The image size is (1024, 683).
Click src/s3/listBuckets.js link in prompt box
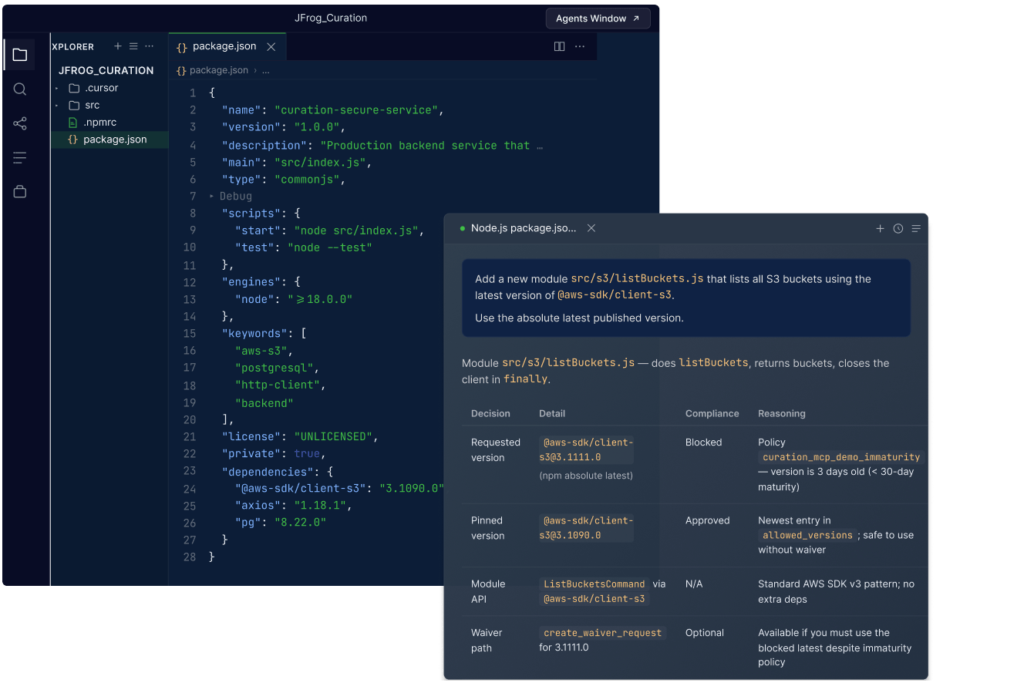(637, 279)
